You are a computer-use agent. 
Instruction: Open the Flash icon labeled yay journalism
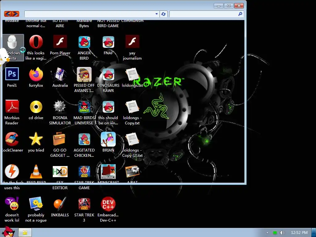click(x=132, y=42)
